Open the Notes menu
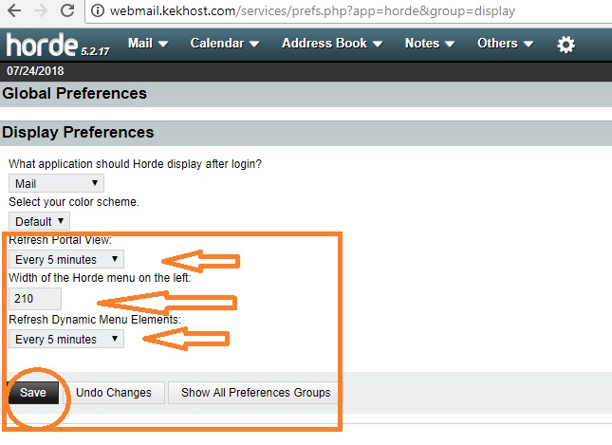612x445 pixels. click(429, 44)
